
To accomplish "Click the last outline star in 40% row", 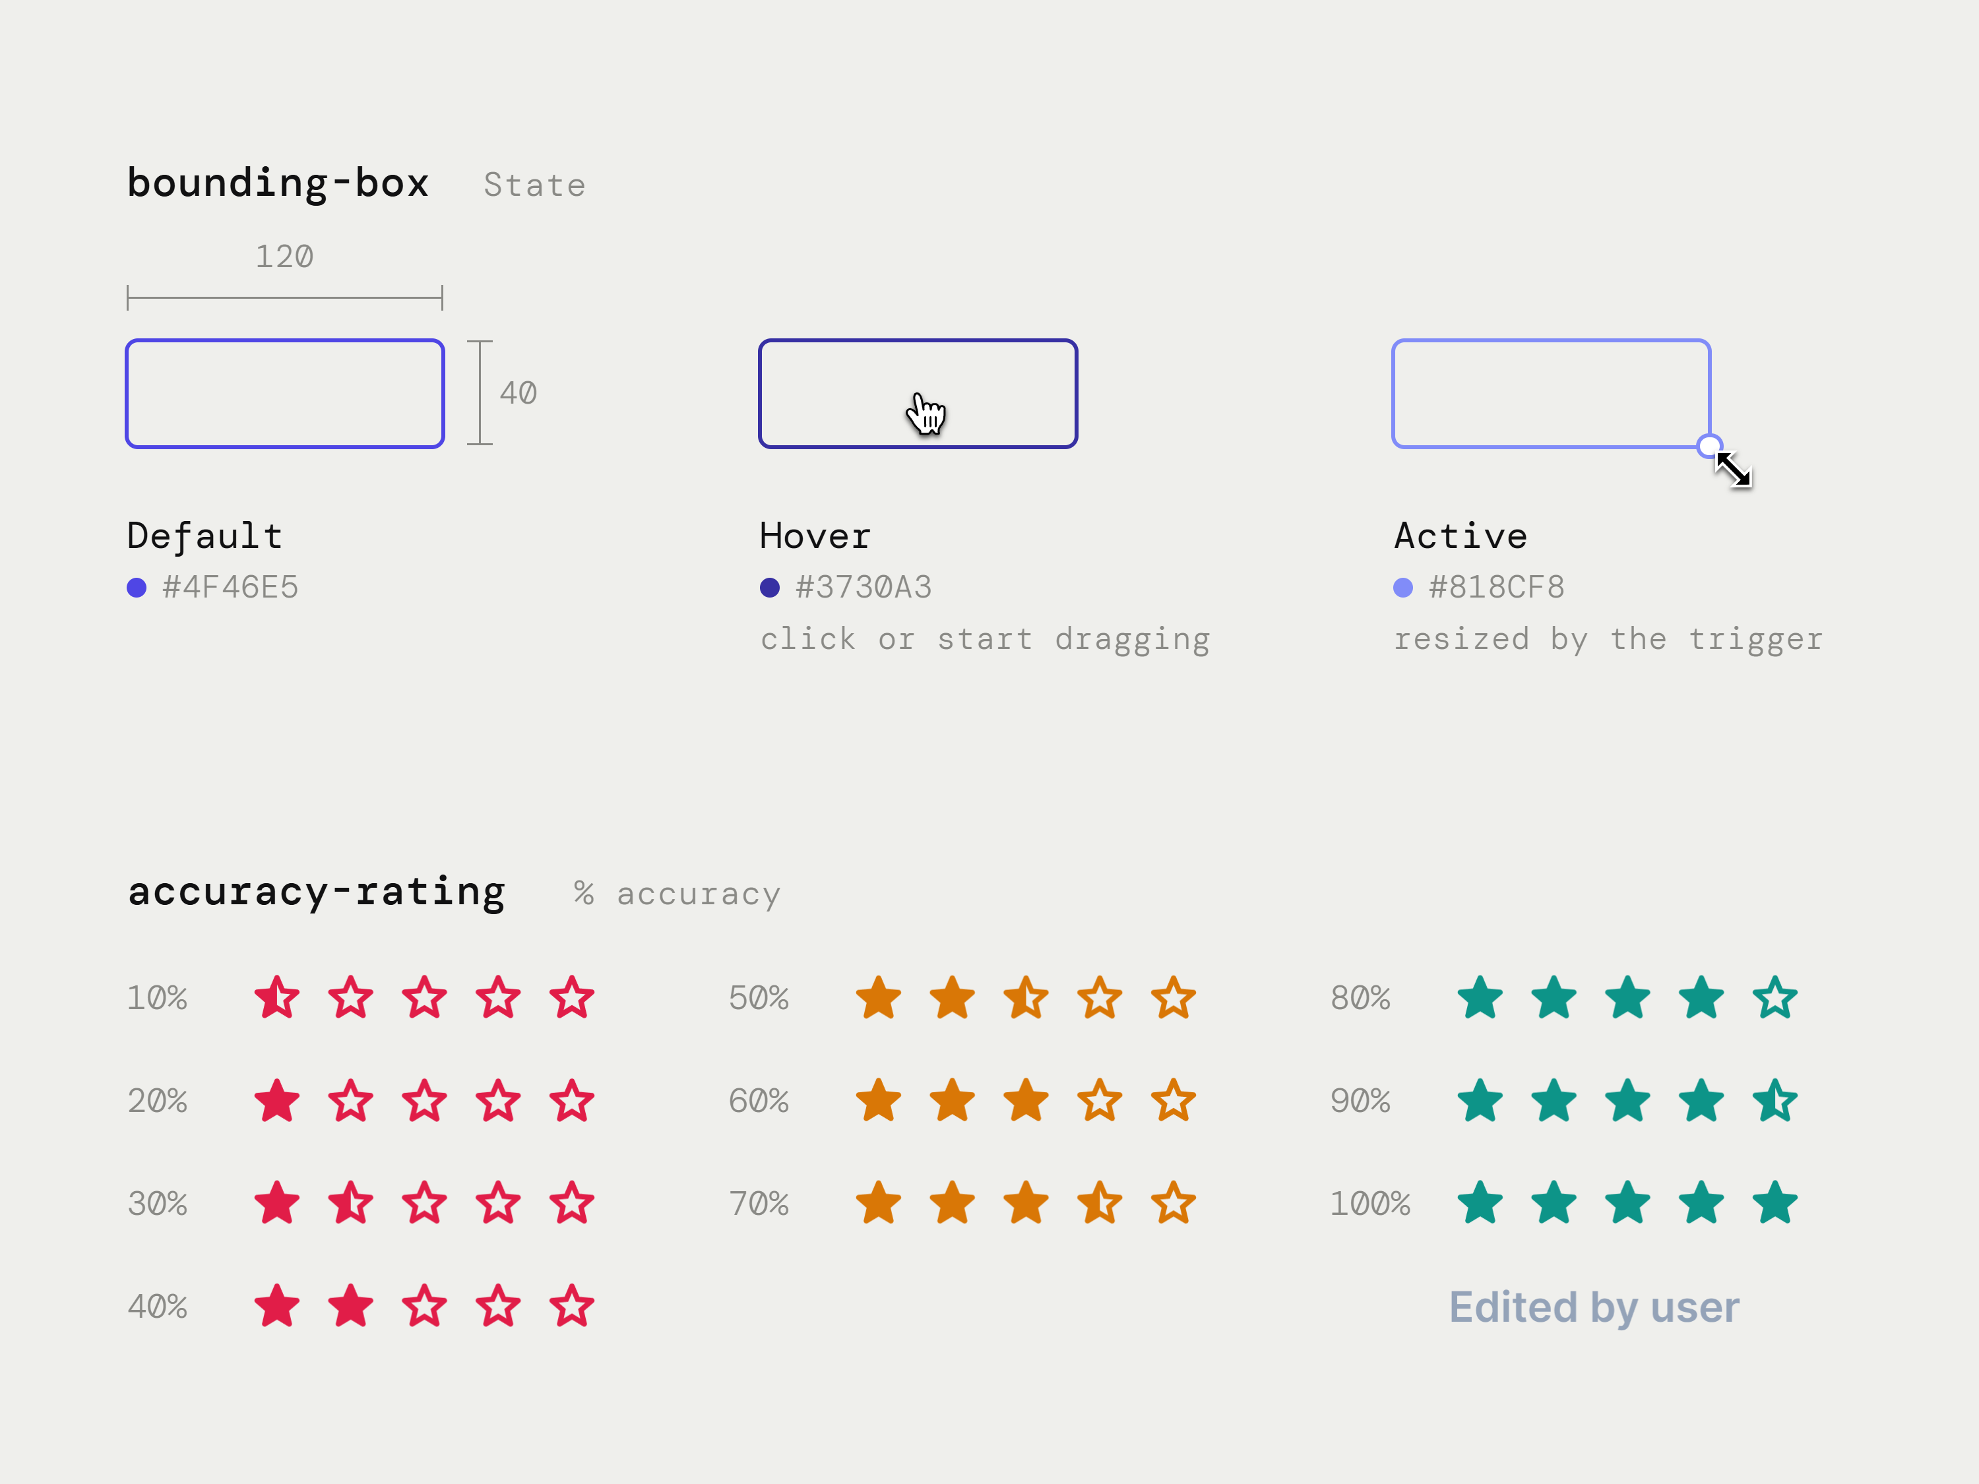I will (572, 1306).
